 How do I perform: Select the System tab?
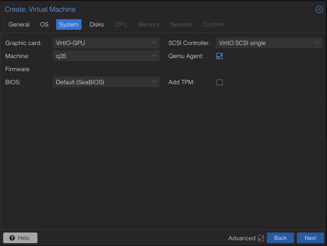coord(69,24)
